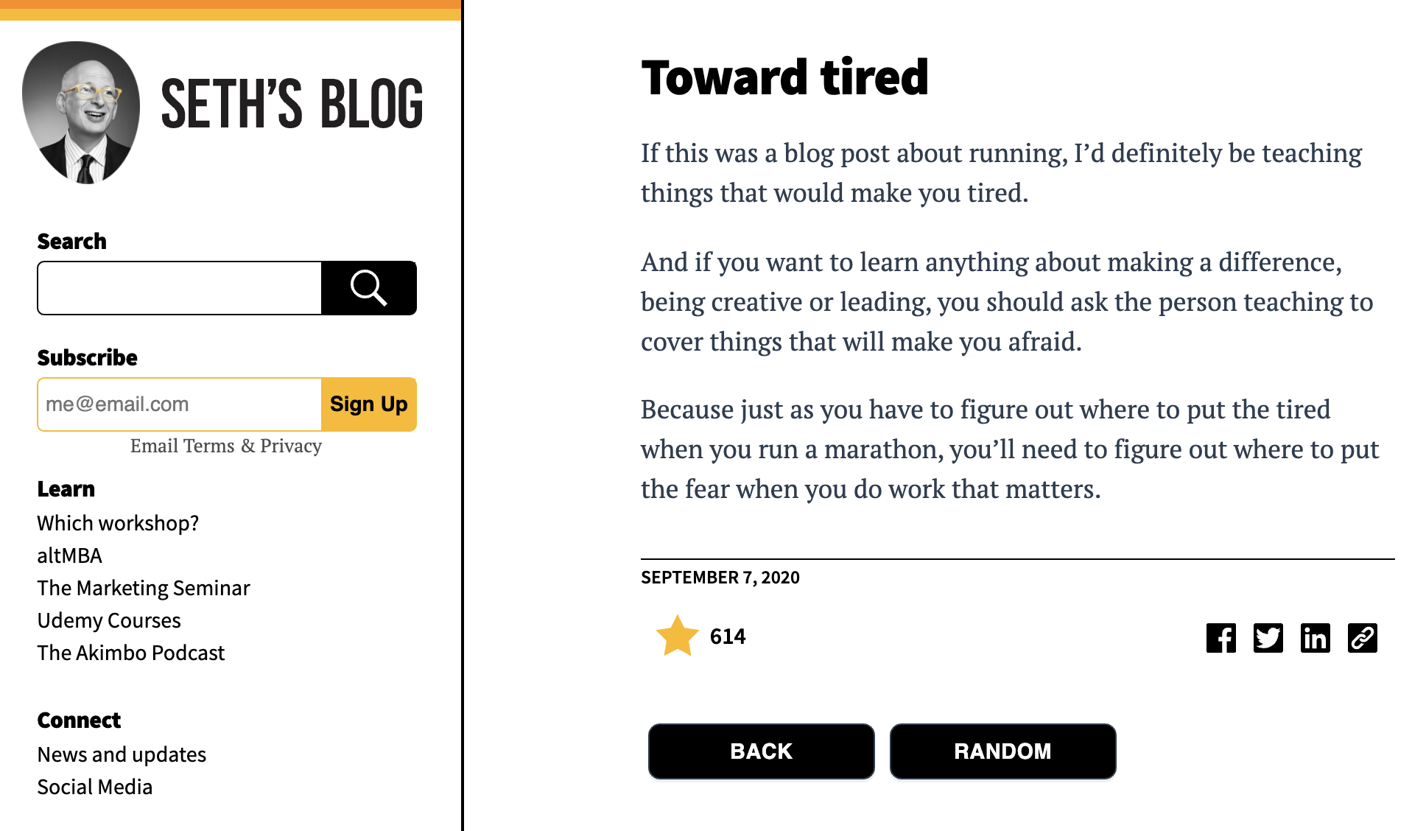Screen dimensions: 1426x831
Task: Open The Marketing Seminar link
Action: (x=144, y=588)
